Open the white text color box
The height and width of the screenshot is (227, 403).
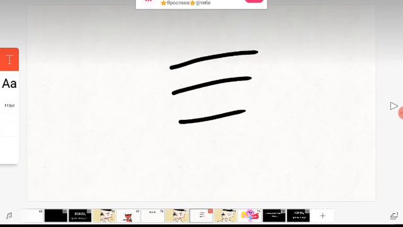coord(9,129)
